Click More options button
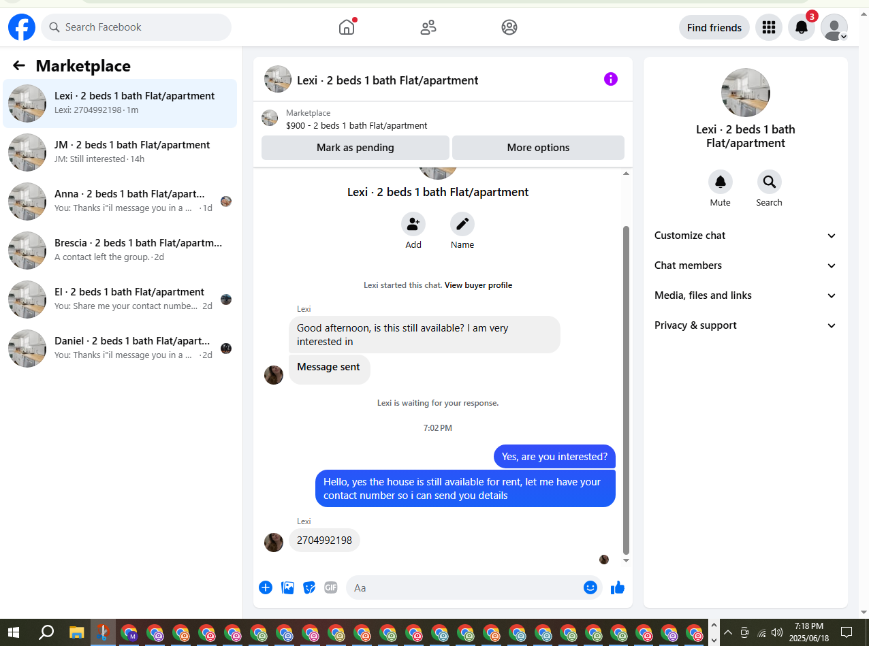The image size is (869, 646). tap(538, 148)
